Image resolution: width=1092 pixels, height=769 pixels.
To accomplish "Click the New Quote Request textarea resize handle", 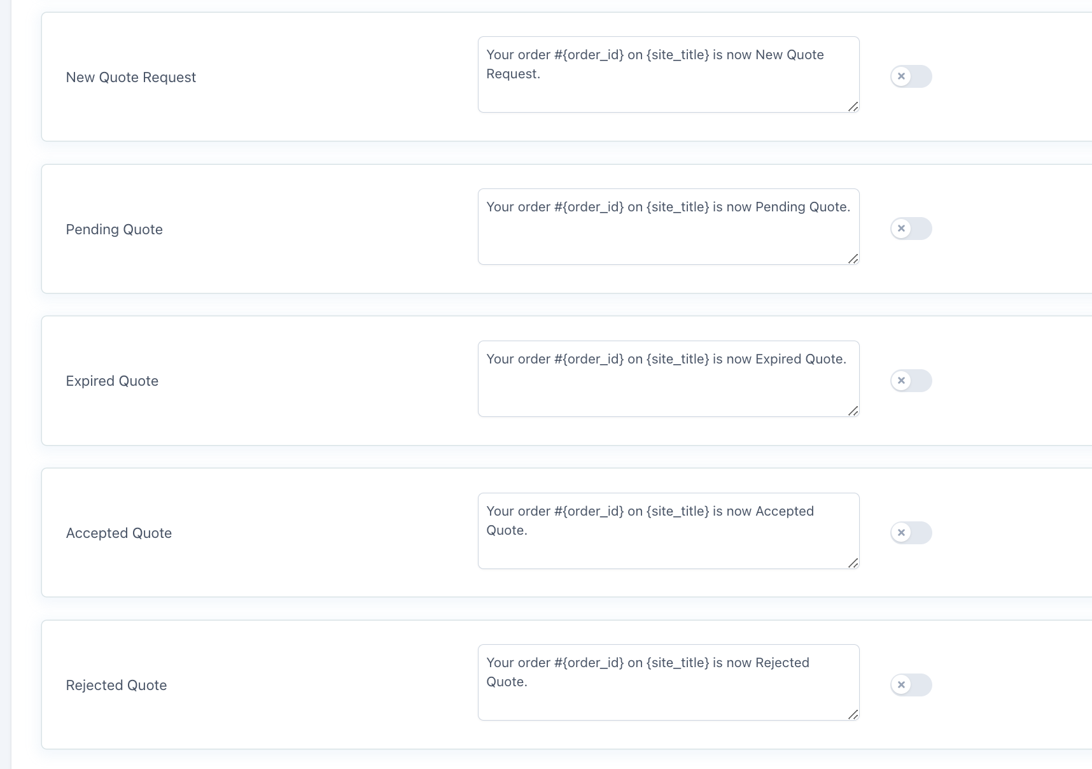I will coord(853,106).
